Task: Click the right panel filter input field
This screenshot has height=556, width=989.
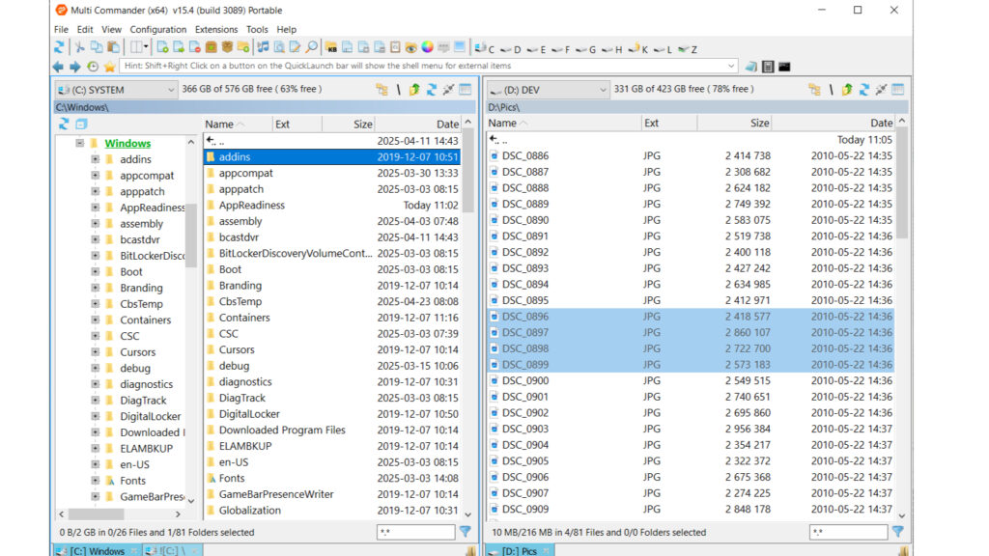Action: pos(848,532)
